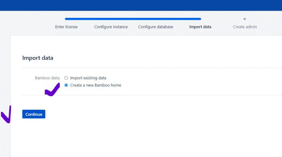The image size is (282, 157).
Task: Click the blue setup progress bar
Action: point(133,19)
